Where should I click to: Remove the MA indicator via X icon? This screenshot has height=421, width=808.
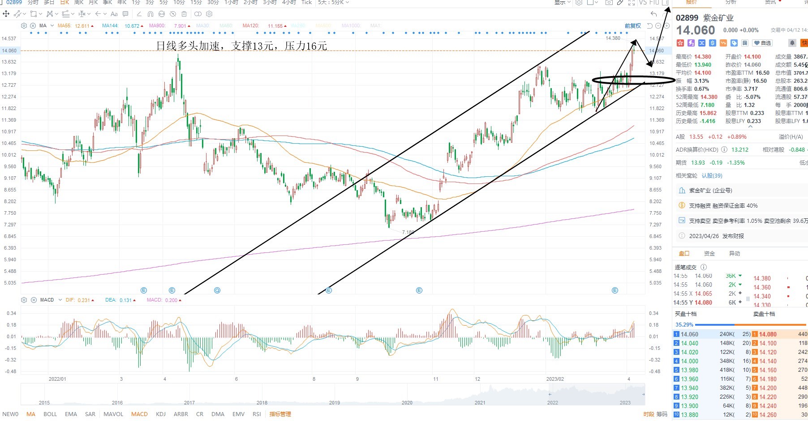click(33, 26)
